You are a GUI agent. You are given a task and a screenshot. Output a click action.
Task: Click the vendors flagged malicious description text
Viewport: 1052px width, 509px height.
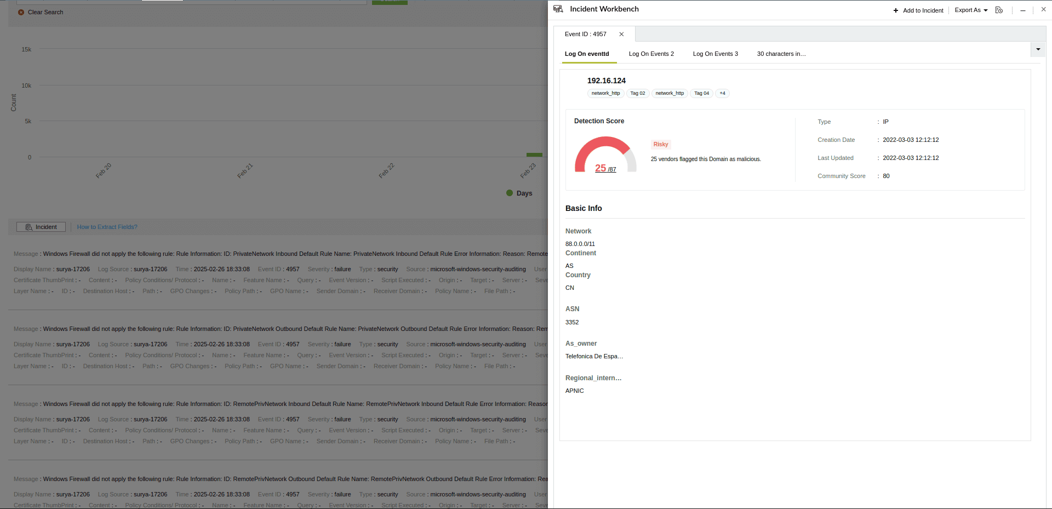click(706, 159)
